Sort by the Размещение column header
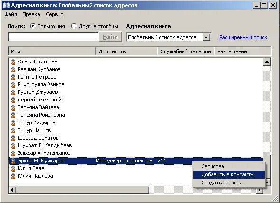Viewport: 280px width, 203px height. (x=243, y=51)
